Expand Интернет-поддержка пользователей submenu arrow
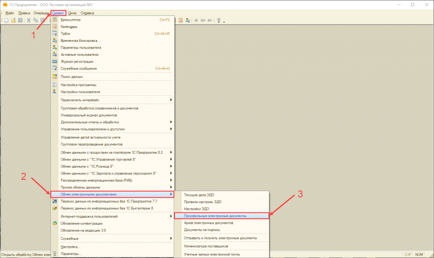 point(171,216)
